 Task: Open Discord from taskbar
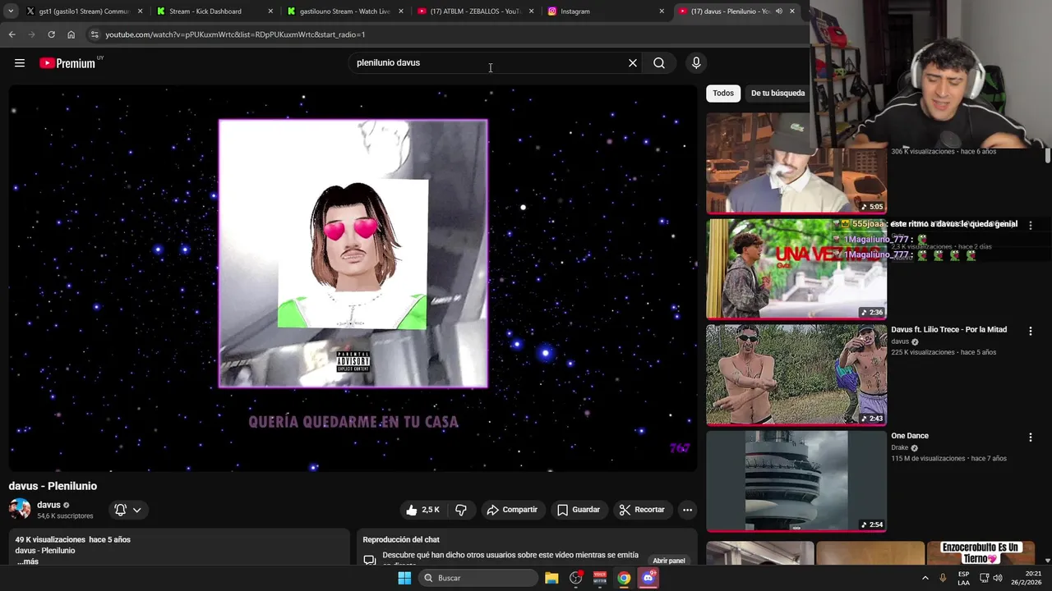648,578
